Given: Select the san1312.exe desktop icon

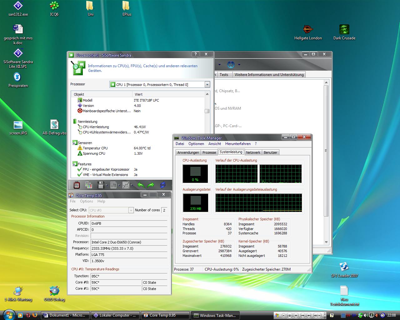Looking at the screenshot, I should coord(18,8).
